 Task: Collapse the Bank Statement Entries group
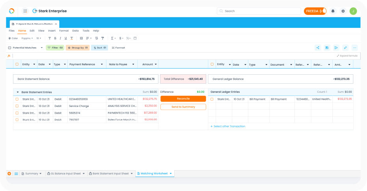[x=18, y=92]
